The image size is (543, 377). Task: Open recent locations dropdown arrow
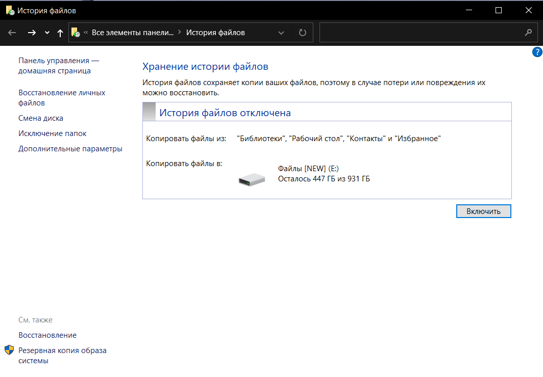click(x=47, y=33)
